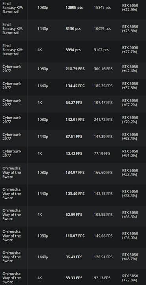Select the 53.33 FPS value

74,278
